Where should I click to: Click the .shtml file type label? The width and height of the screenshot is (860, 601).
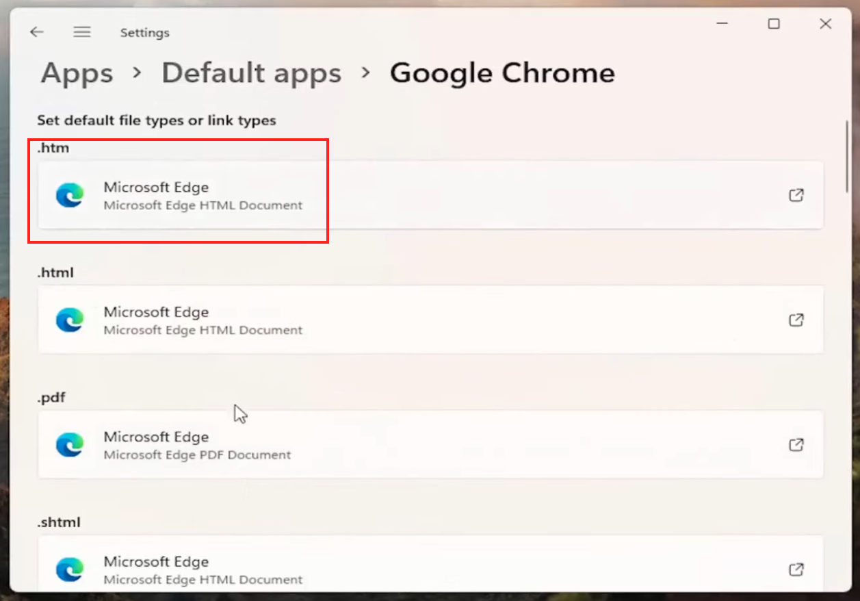click(x=59, y=522)
